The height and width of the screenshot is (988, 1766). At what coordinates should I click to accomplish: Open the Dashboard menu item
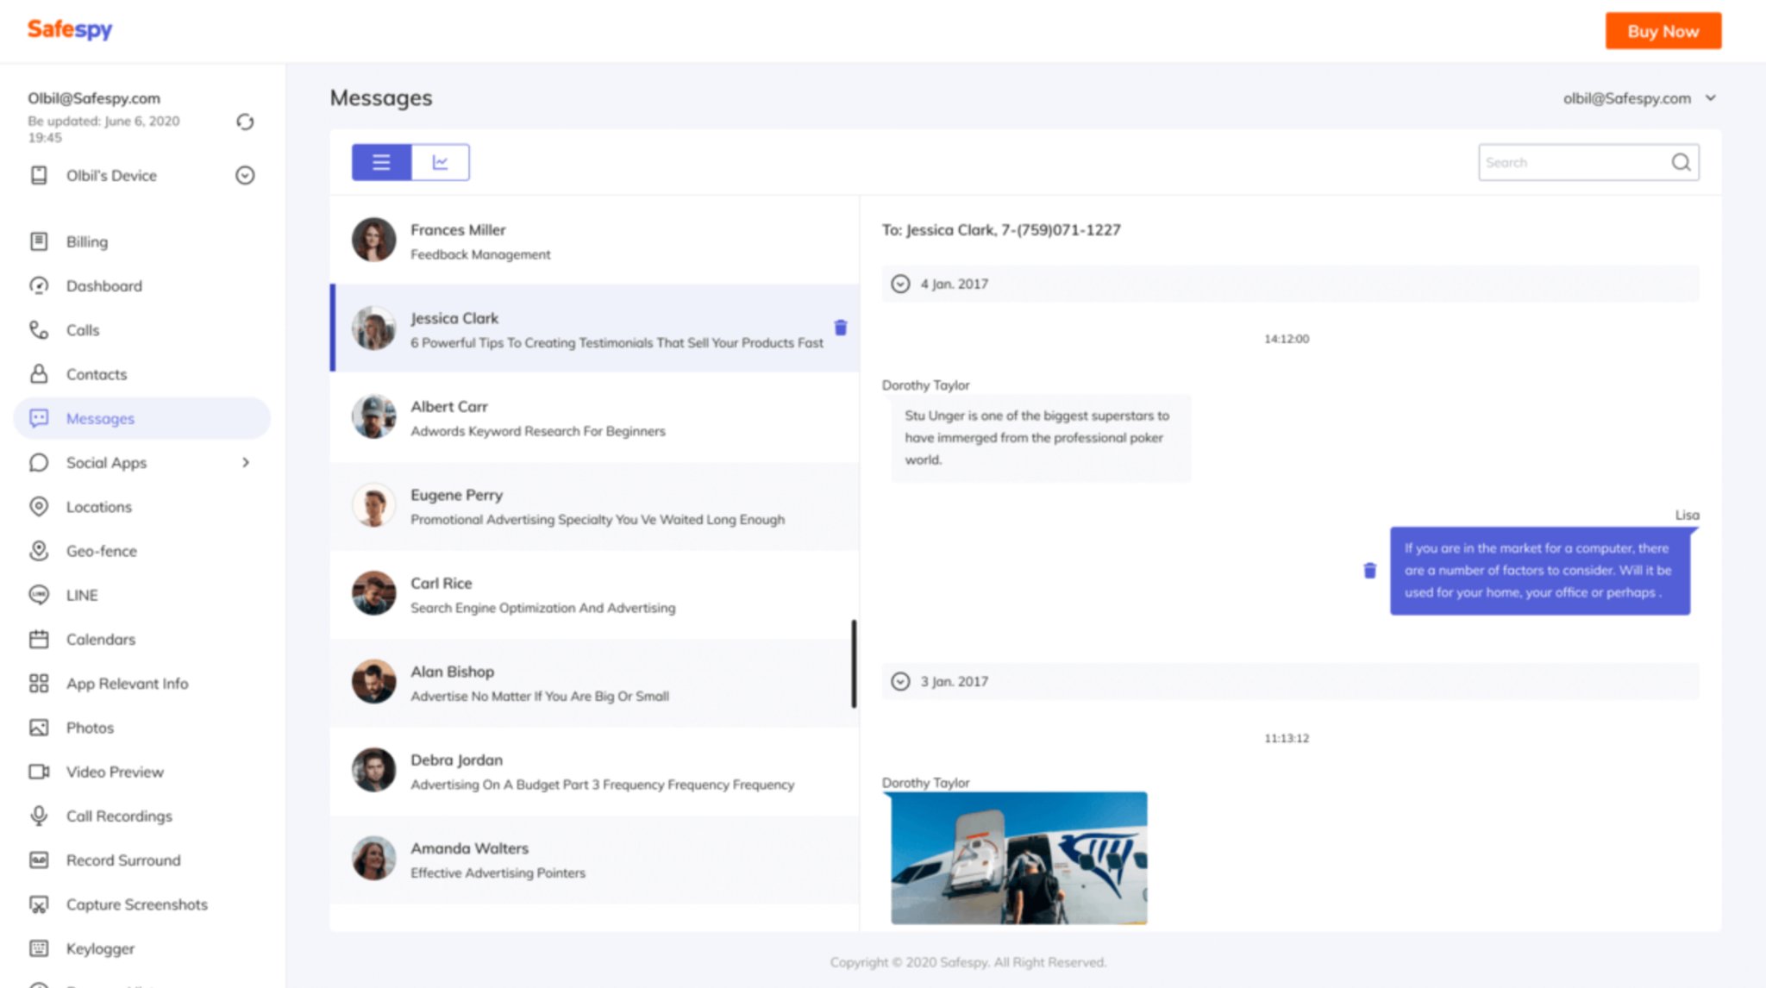point(103,285)
